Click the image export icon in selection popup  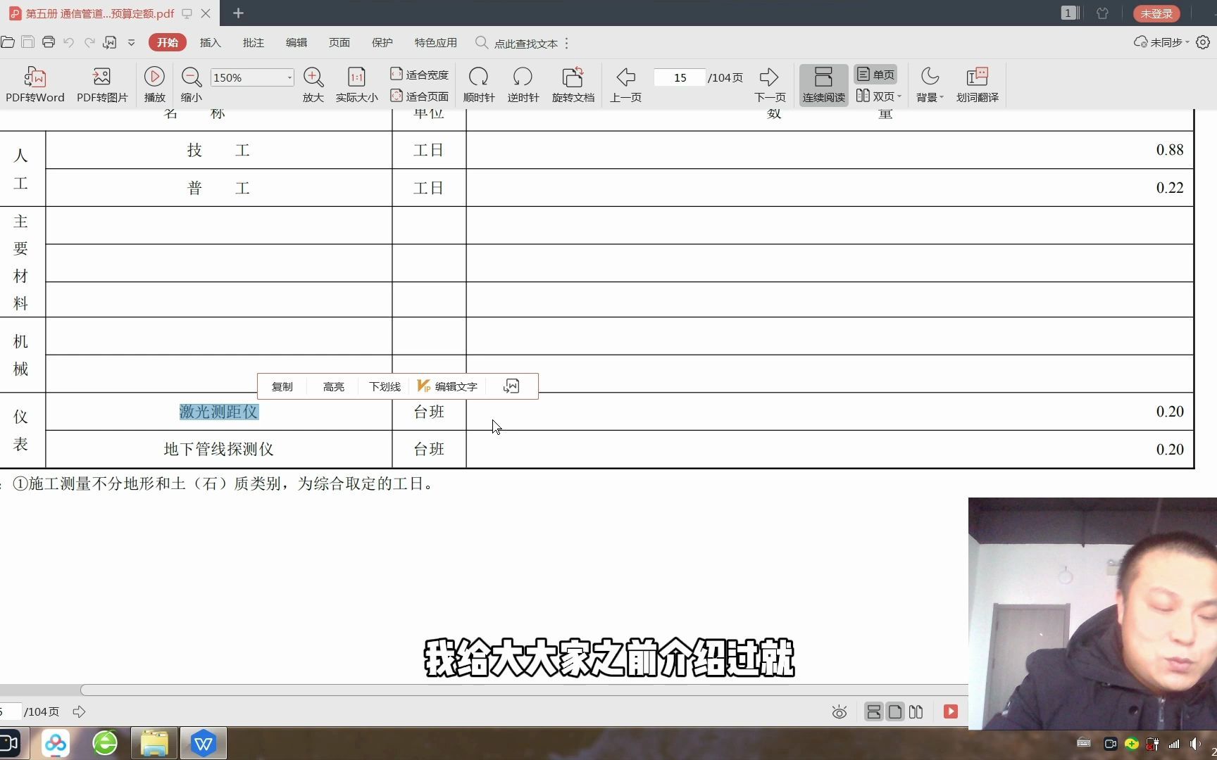(x=511, y=386)
